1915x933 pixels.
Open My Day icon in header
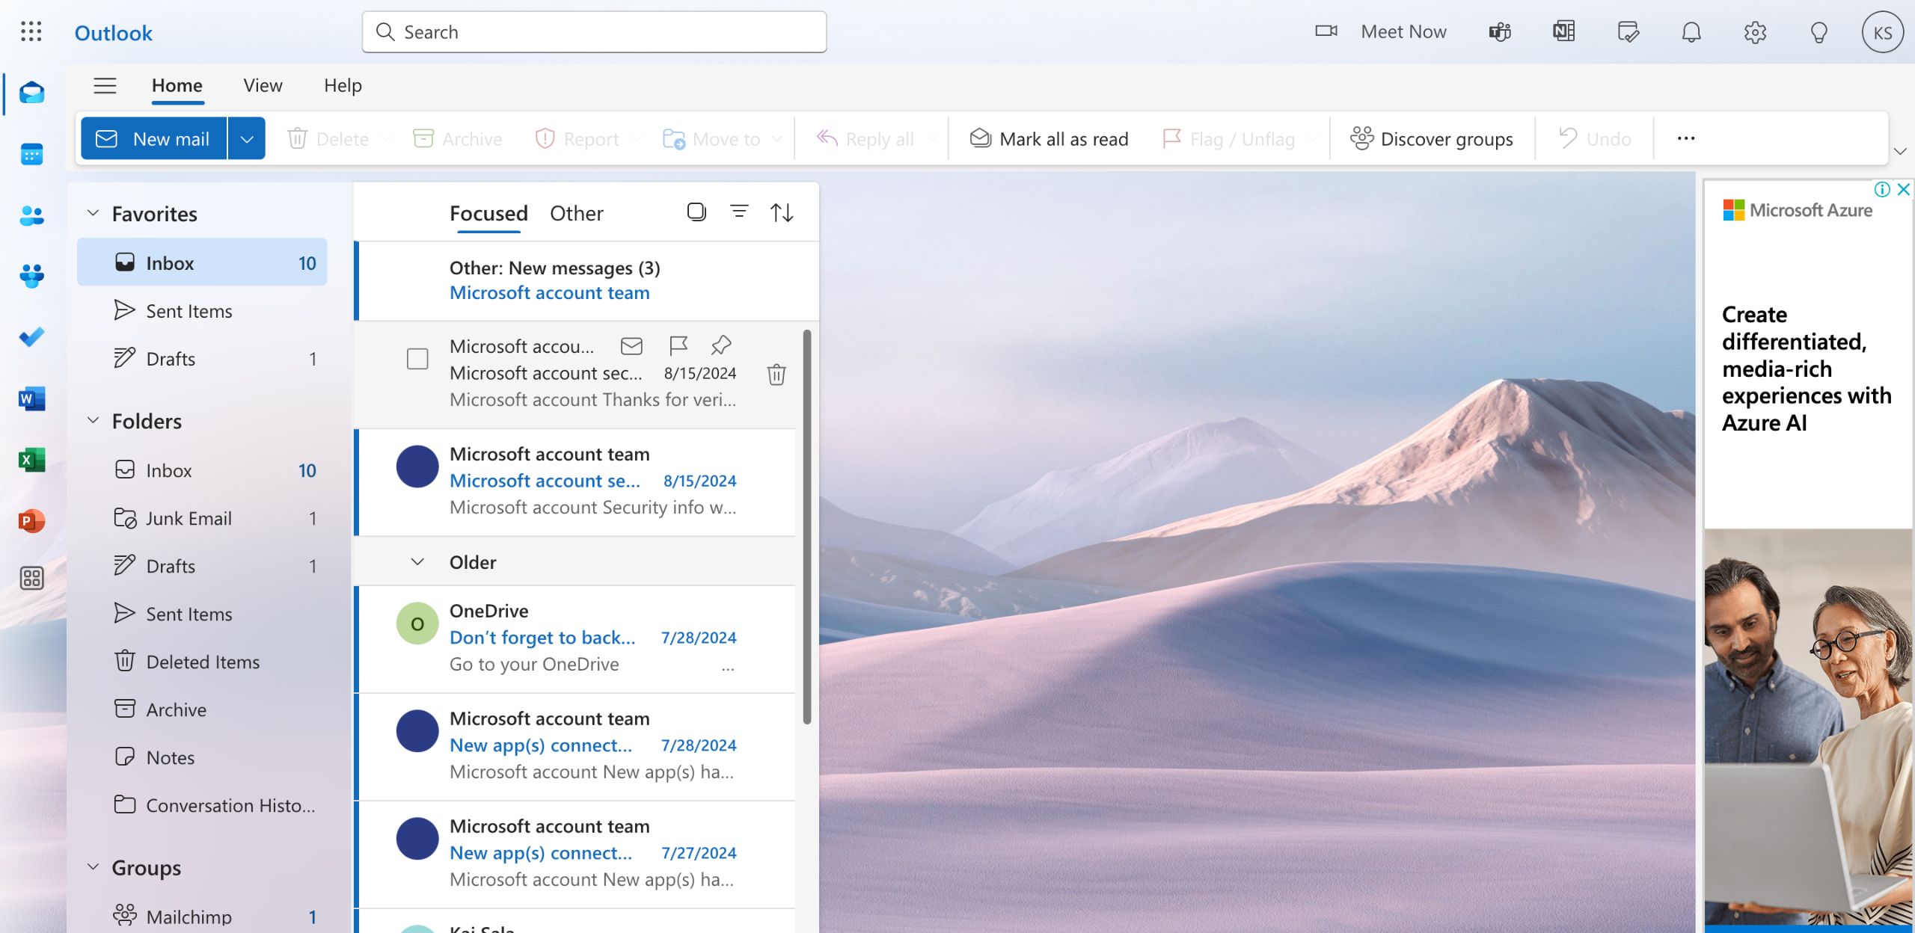point(1628,32)
